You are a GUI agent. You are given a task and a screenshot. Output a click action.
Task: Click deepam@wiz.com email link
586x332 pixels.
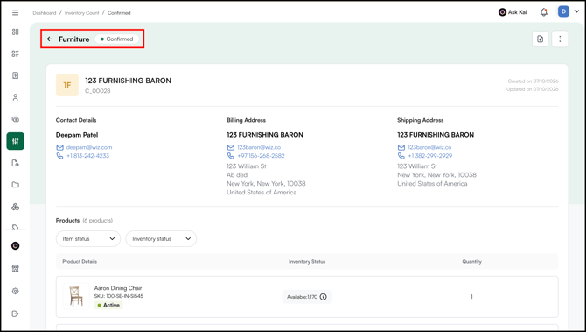(89, 147)
